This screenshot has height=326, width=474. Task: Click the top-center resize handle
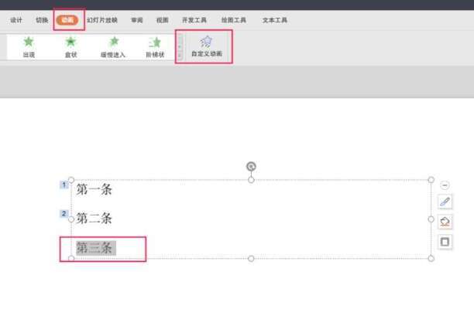[x=251, y=180]
